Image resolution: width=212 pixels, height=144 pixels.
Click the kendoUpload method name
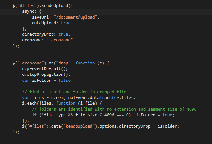pos(55,6)
